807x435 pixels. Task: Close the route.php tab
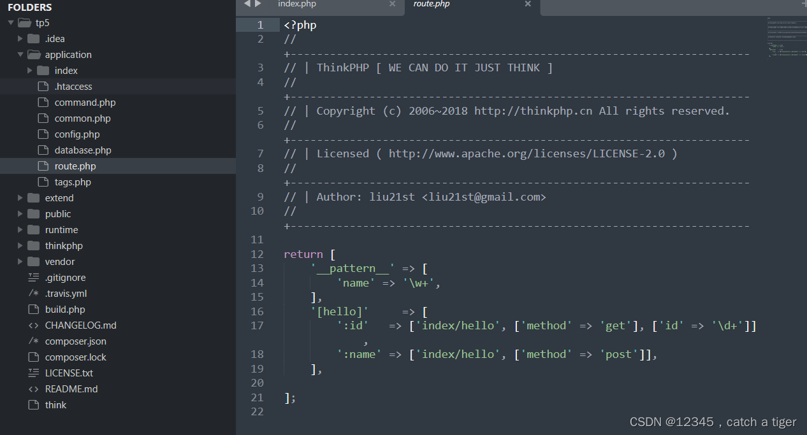[528, 4]
